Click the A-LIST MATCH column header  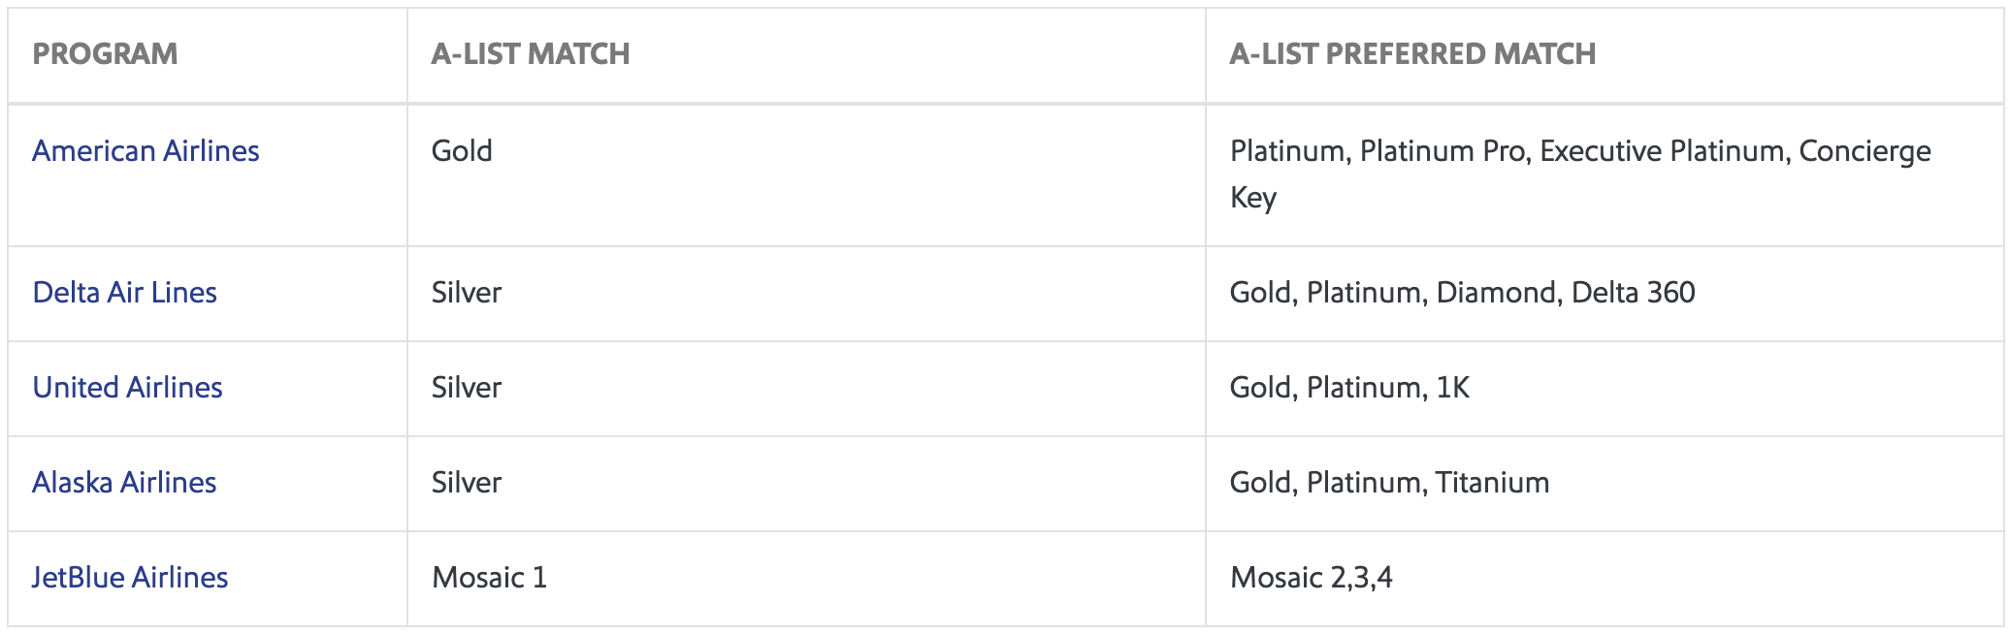coord(531,54)
